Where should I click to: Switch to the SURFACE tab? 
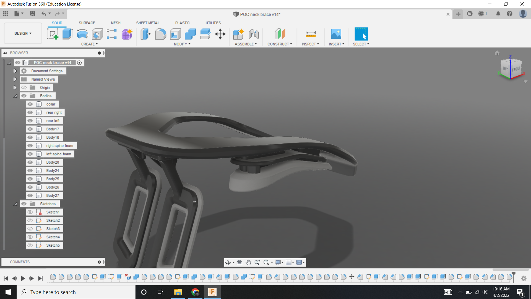87,23
